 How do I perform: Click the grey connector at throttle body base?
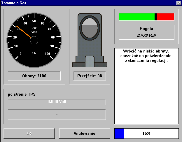[90, 62]
